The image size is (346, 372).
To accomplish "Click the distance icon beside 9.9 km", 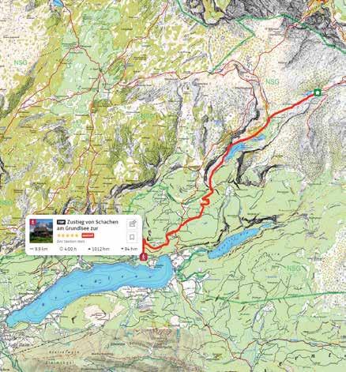I will [x=32, y=249].
